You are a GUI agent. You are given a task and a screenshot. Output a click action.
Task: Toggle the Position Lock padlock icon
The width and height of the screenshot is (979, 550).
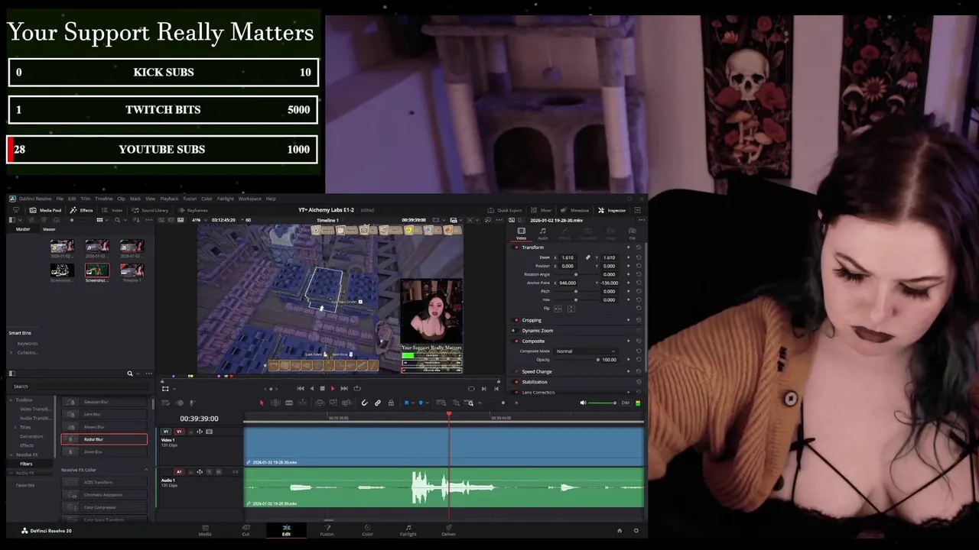[391, 403]
